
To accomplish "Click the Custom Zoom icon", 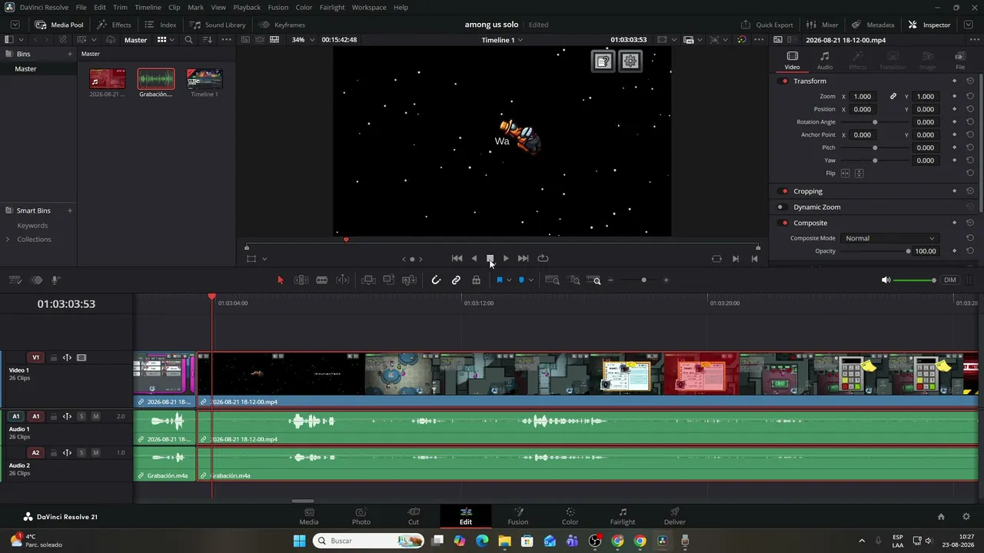I will coord(594,280).
